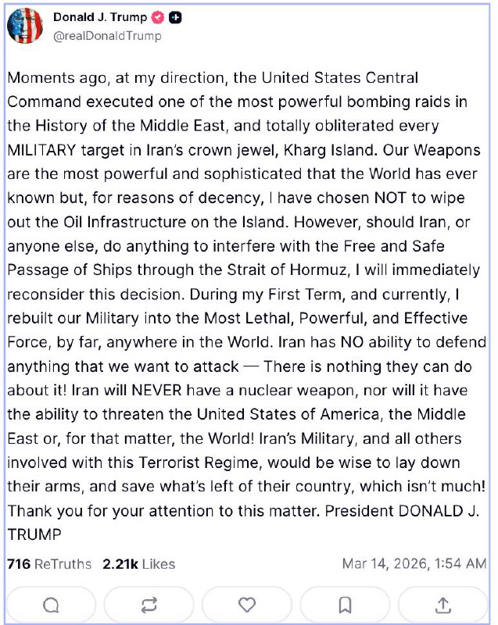Click the reply speech bubble icon
Viewport: 498px width, 625px height.
(x=50, y=605)
